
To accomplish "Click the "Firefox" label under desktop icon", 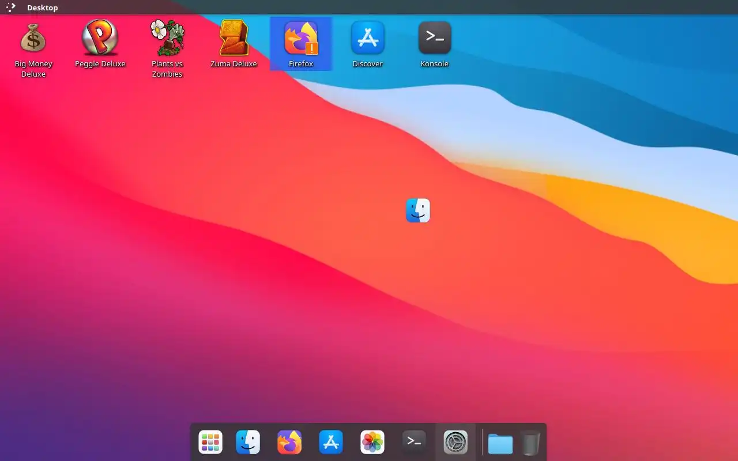I will pyautogui.click(x=301, y=64).
